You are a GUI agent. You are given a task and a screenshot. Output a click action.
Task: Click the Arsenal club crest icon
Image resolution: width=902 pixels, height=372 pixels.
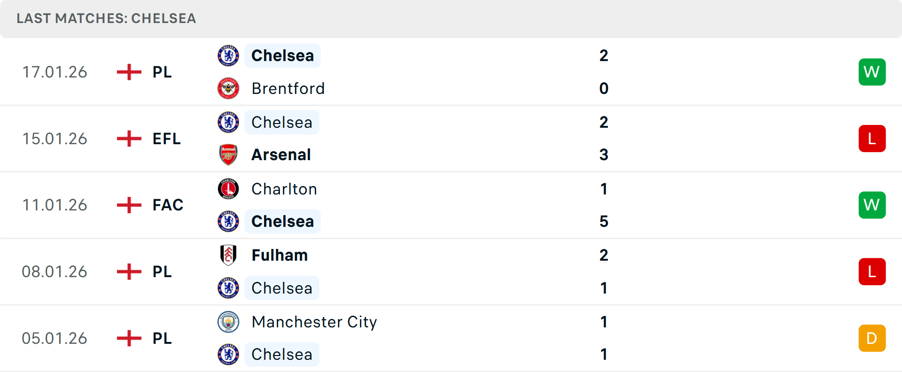228,155
